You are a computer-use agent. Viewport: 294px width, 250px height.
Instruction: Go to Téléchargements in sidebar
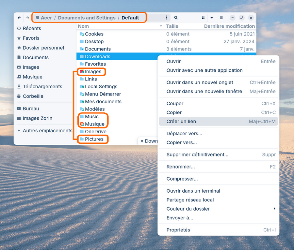click(x=42, y=86)
